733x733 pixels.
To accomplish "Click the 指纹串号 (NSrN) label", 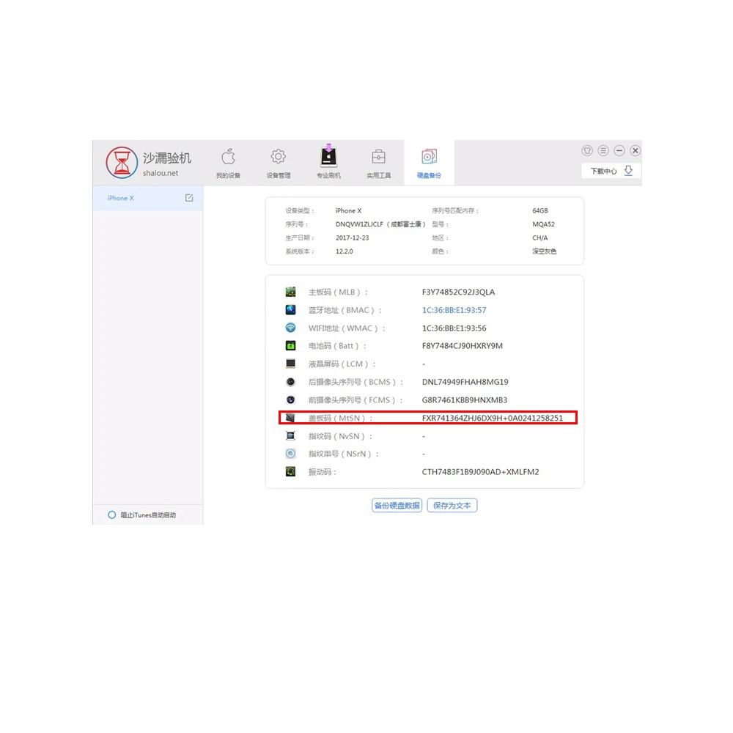I will click(344, 454).
